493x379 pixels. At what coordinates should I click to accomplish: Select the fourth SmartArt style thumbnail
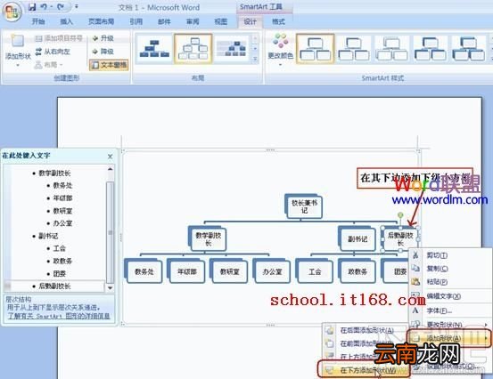click(x=430, y=49)
